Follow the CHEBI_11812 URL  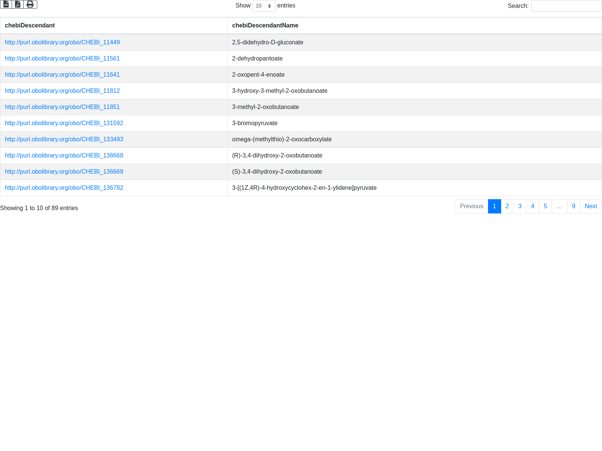pos(62,91)
